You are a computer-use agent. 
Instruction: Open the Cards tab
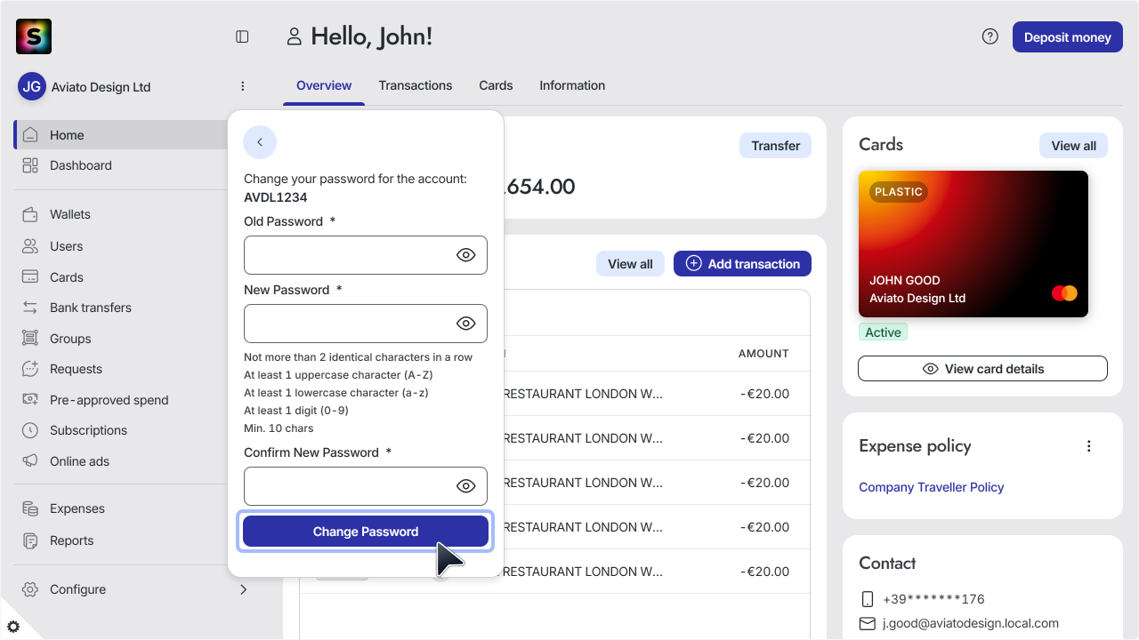coord(496,85)
